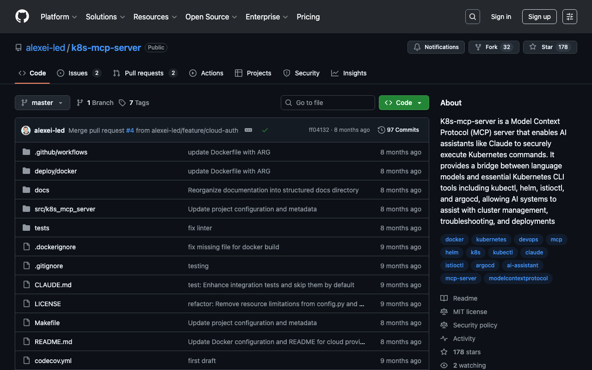Click the Sign up button

[539, 17]
